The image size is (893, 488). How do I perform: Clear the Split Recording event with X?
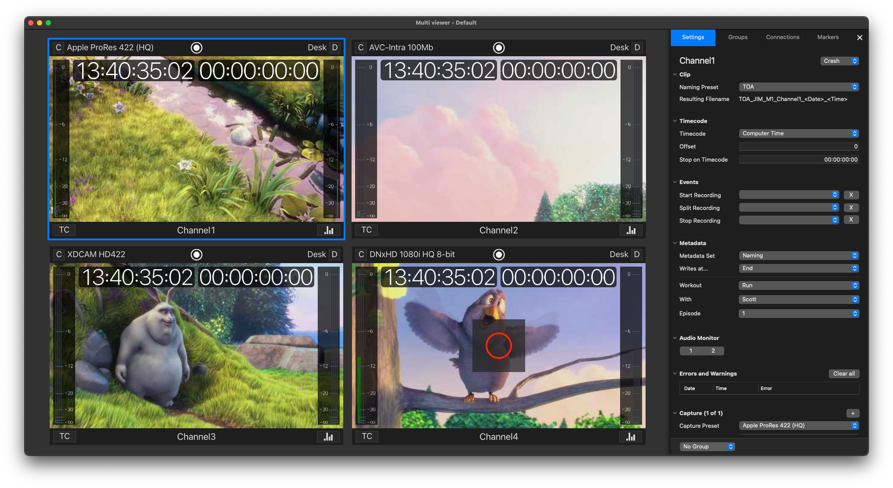pos(851,207)
